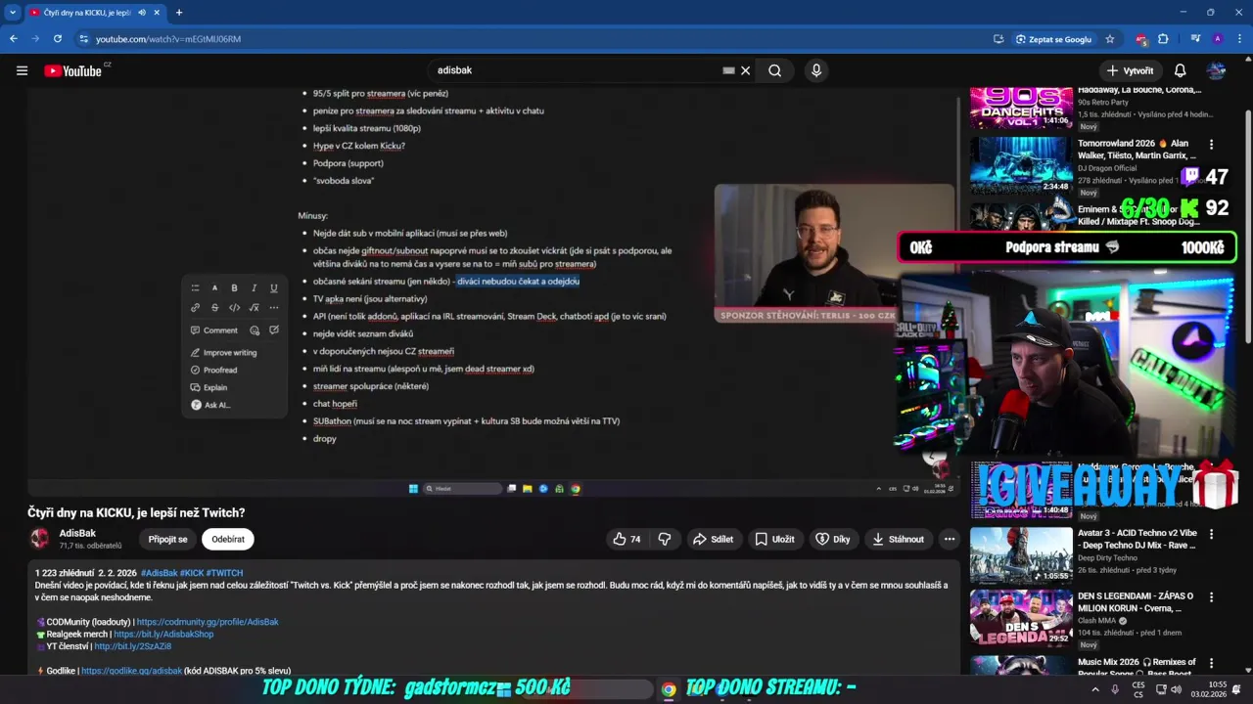Open Chrome media controls icon
The image size is (1253, 704).
(1195, 39)
